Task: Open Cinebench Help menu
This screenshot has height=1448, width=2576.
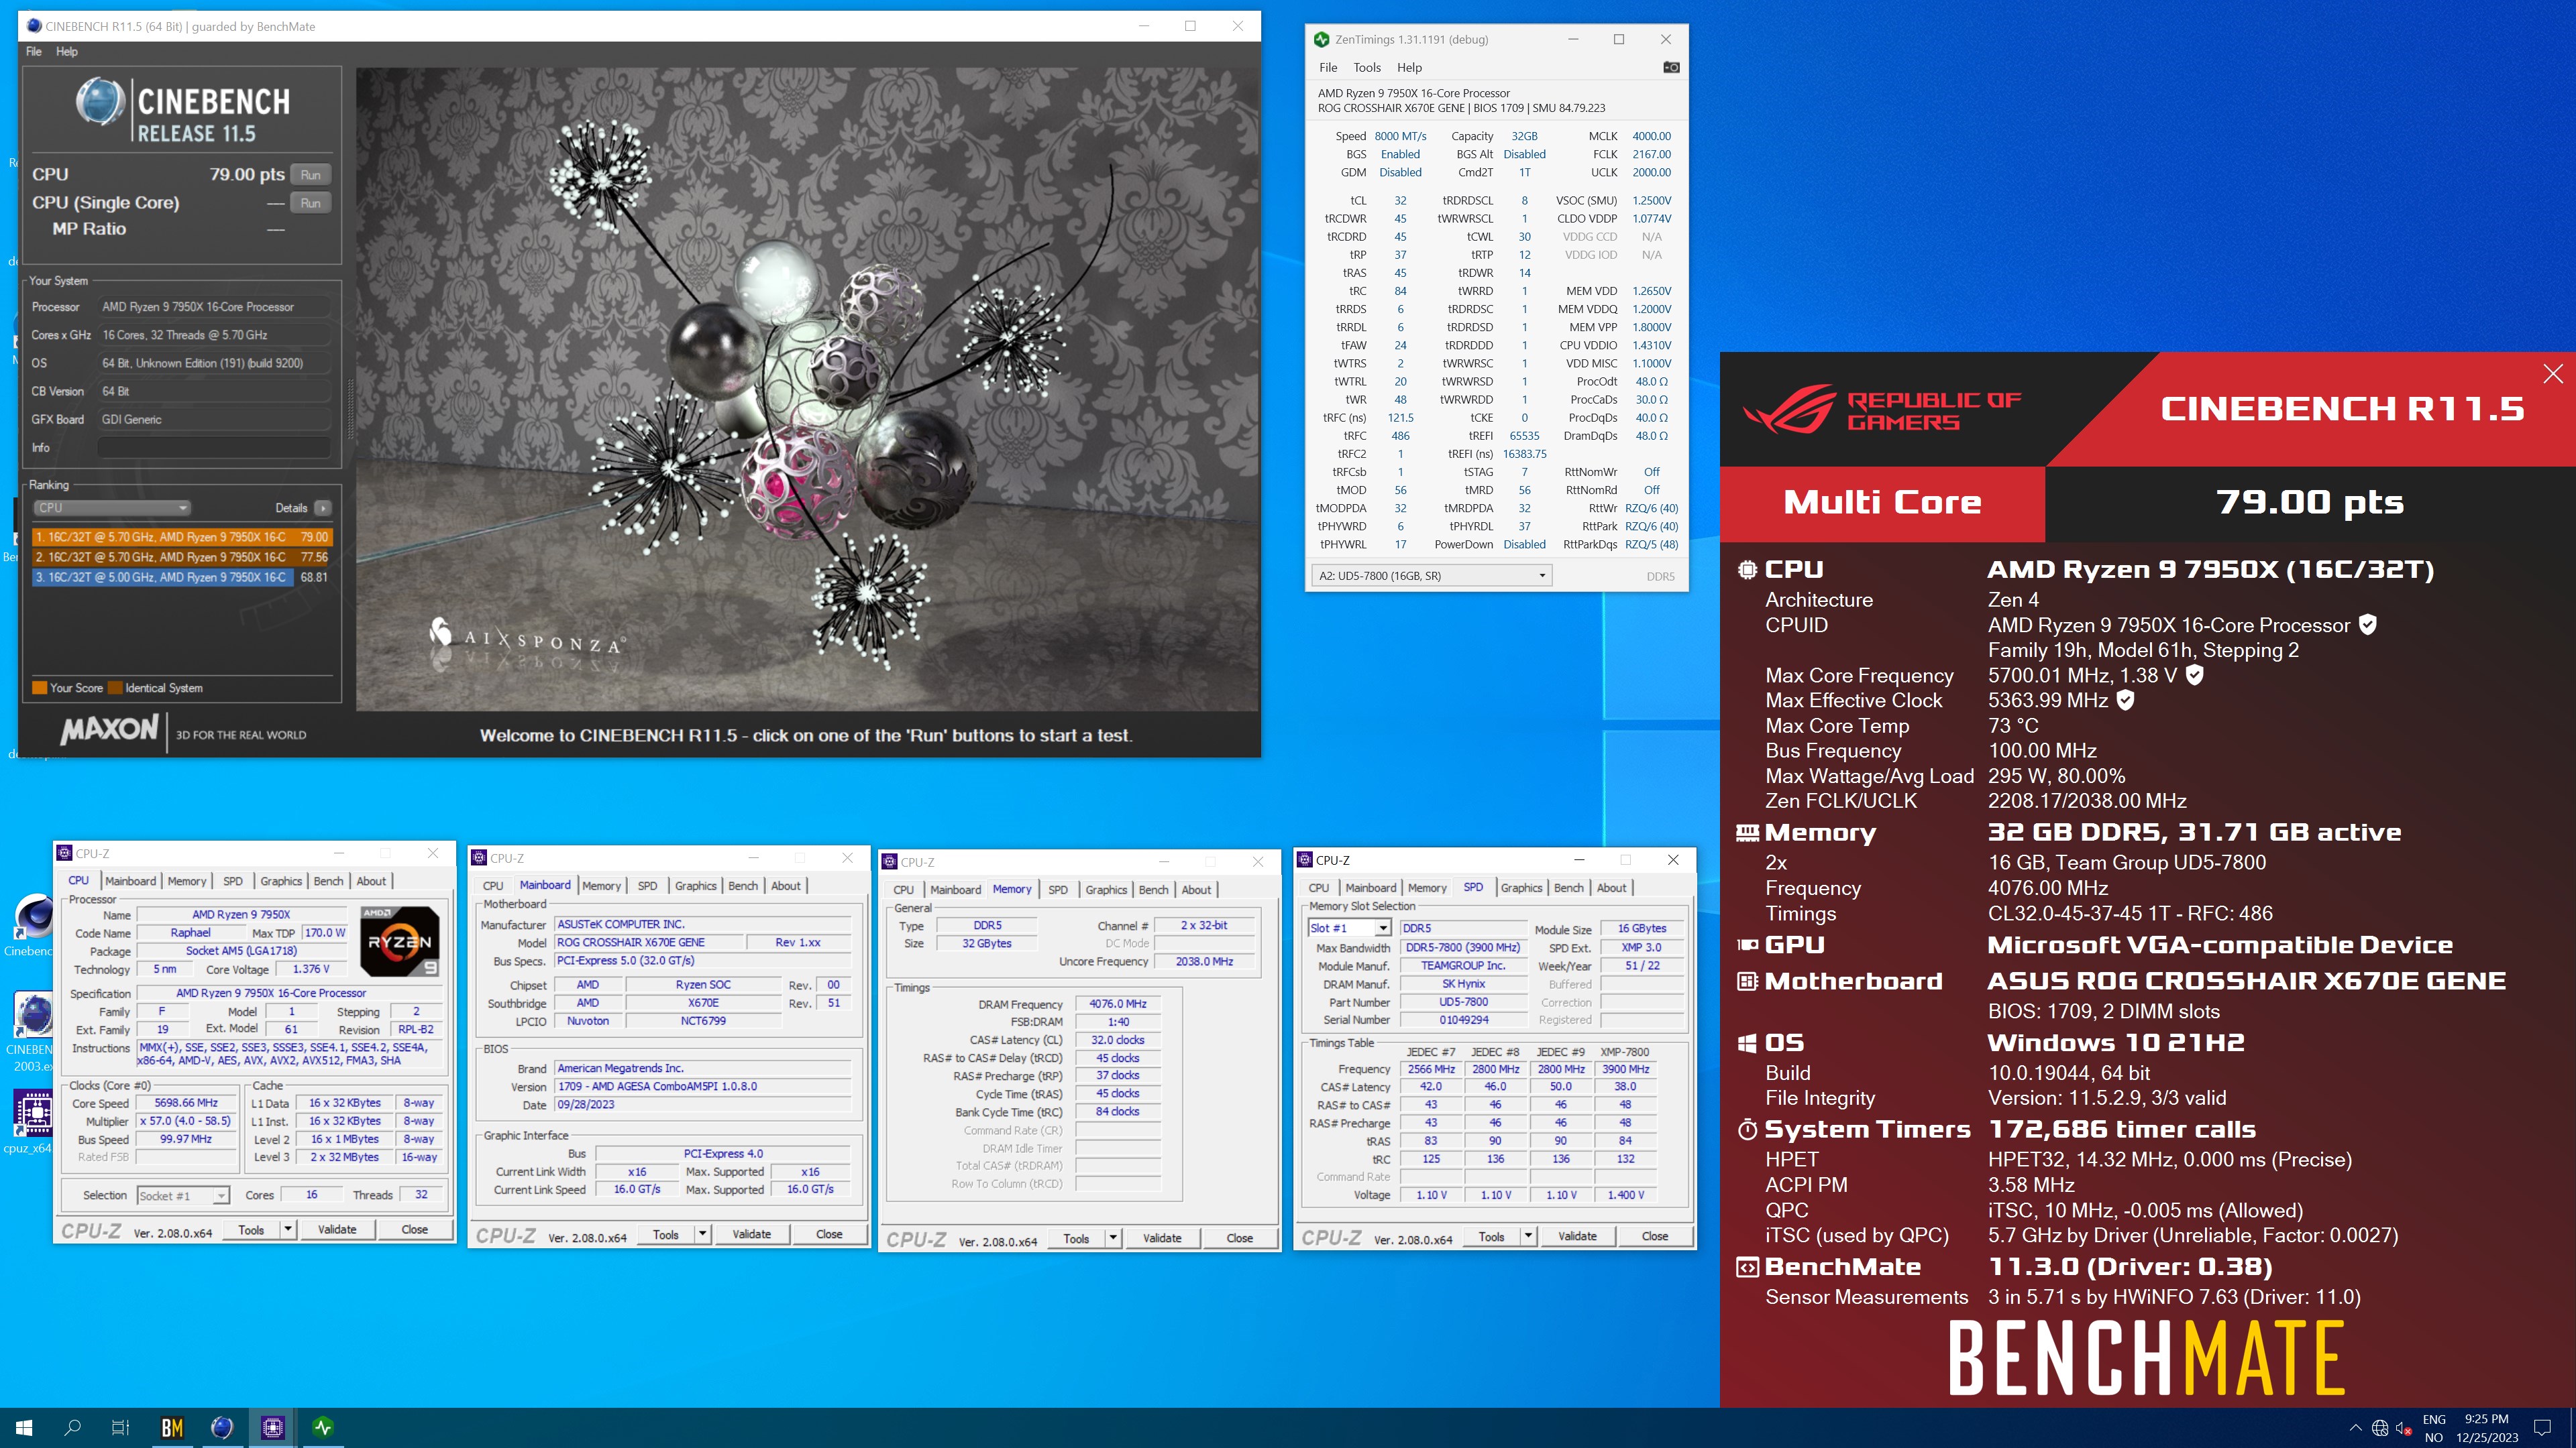Action: [x=67, y=51]
